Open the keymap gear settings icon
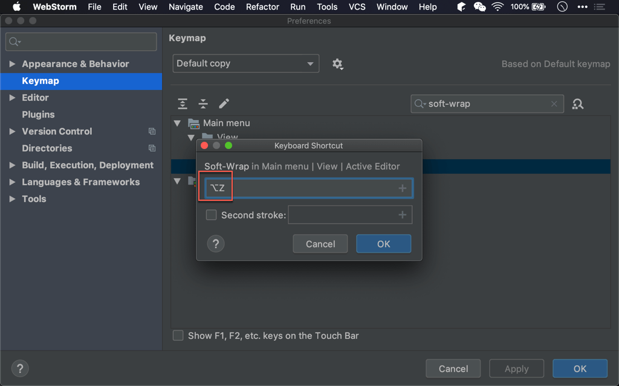This screenshot has width=619, height=386. pyautogui.click(x=337, y=64)
